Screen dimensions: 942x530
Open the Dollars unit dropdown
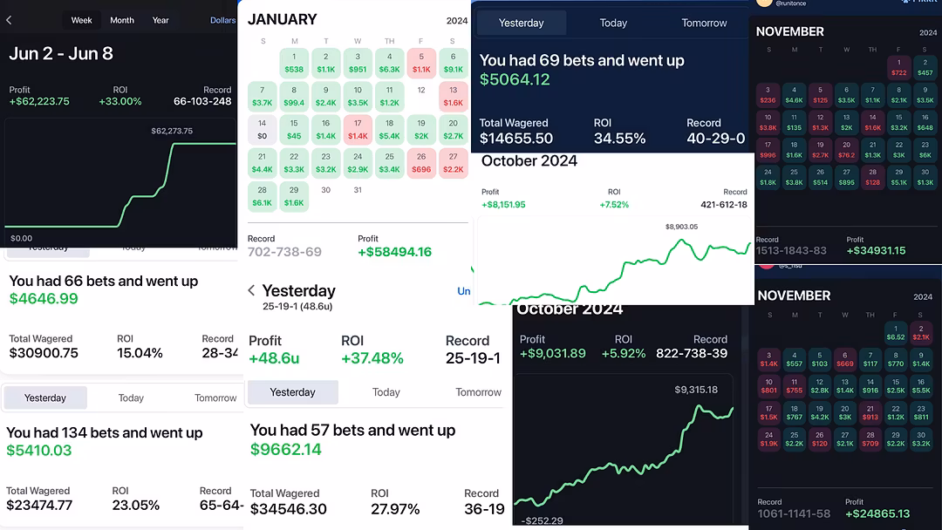point(222,20)
